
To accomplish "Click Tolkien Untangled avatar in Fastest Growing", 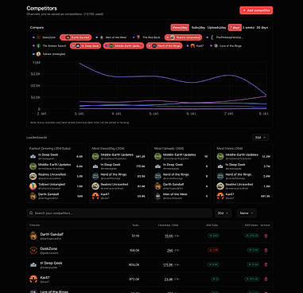I will 33,186.
